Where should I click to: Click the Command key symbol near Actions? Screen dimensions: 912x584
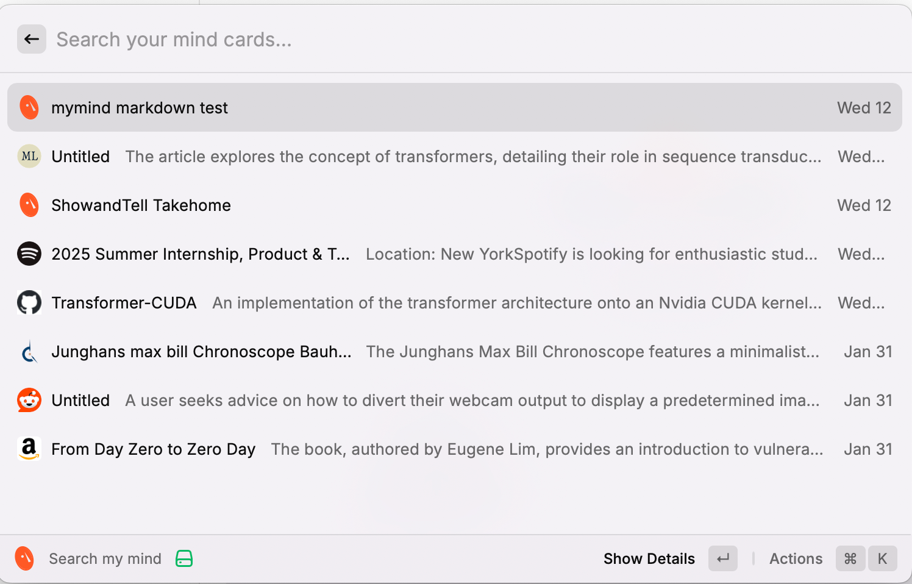(x=850, y=558)
